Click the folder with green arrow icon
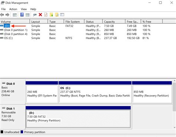This screenshot has height=137, width=176. point(51,15)
